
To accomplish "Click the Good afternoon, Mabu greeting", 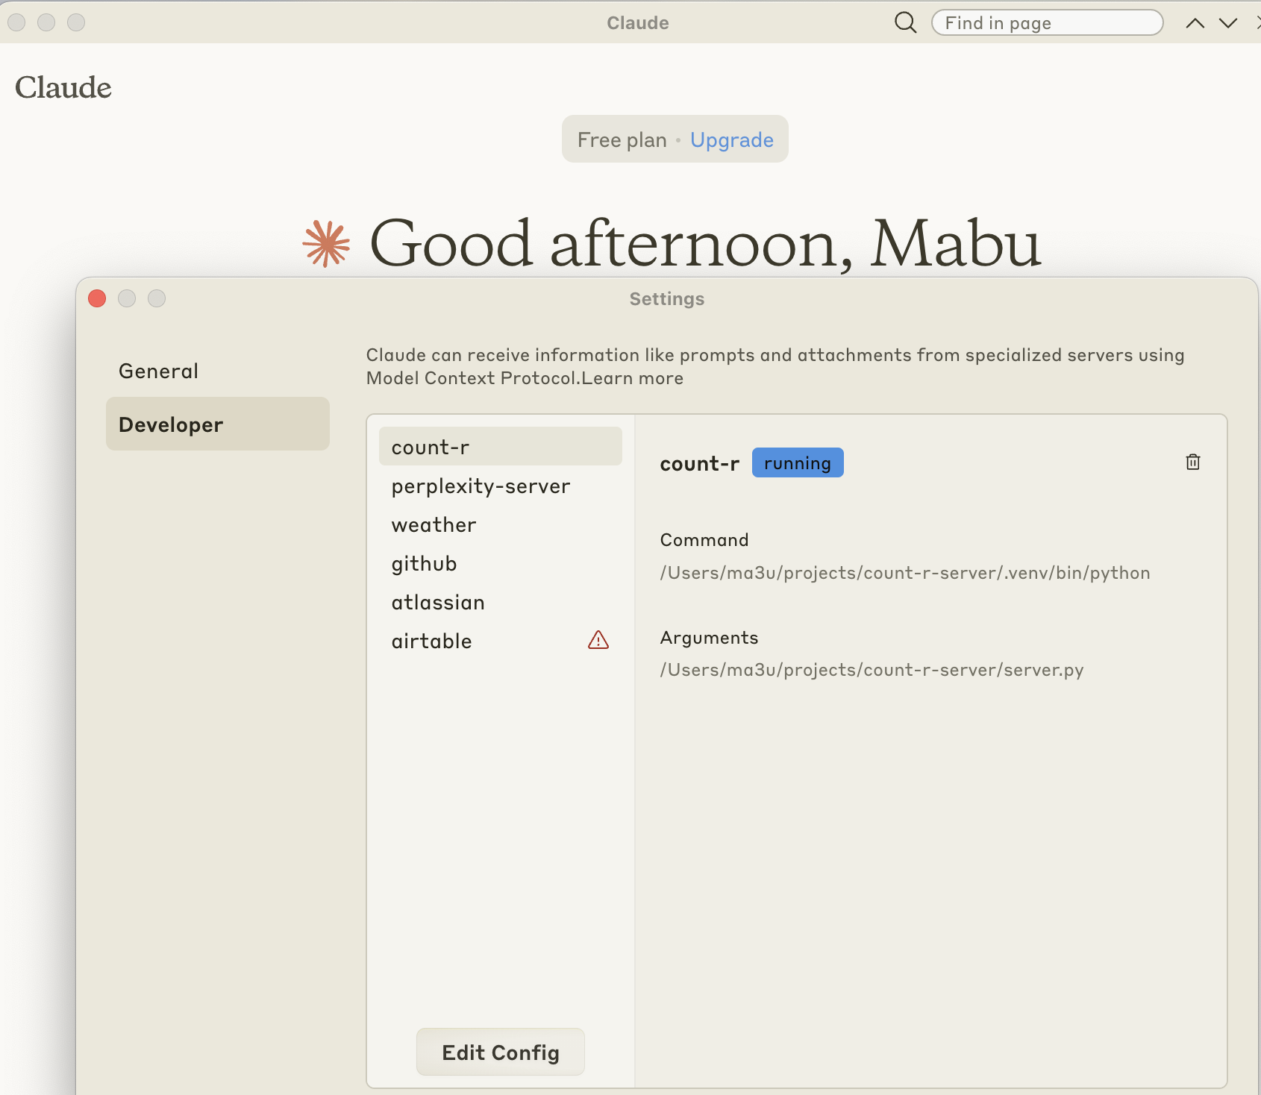I will point(705,243).
